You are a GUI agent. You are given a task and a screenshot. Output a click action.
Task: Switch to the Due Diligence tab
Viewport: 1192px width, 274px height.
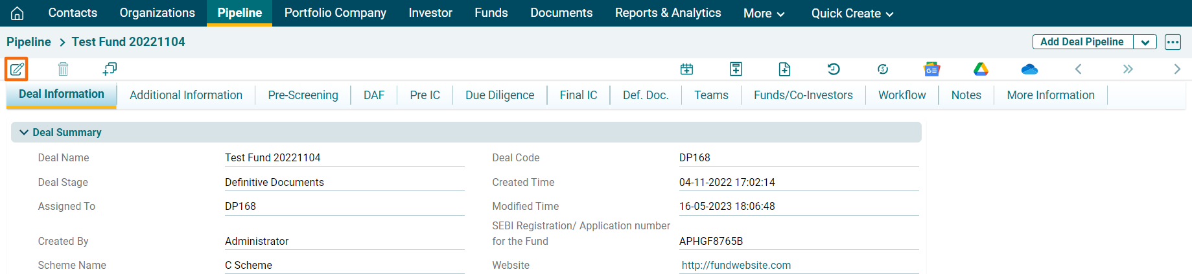pyautogui.click(x=500, y=95)
